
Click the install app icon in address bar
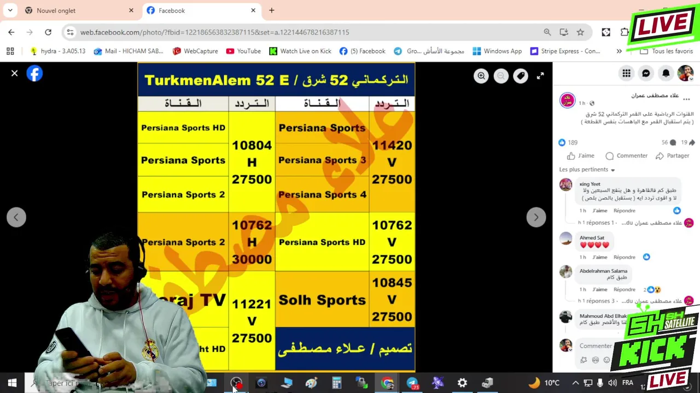click(x=564, y=32)
